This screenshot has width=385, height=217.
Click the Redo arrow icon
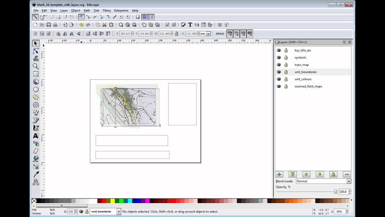point(88,25)
